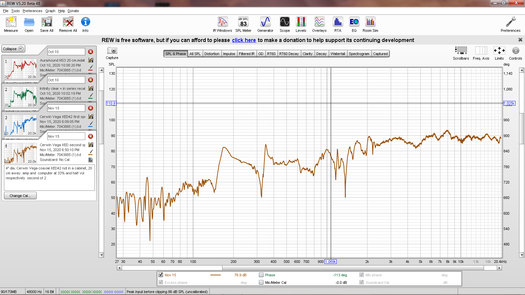Collapse the measurements panel
The height and width of the screenshot is (295, 525).
pyautogui.click(x=13, y=49)
